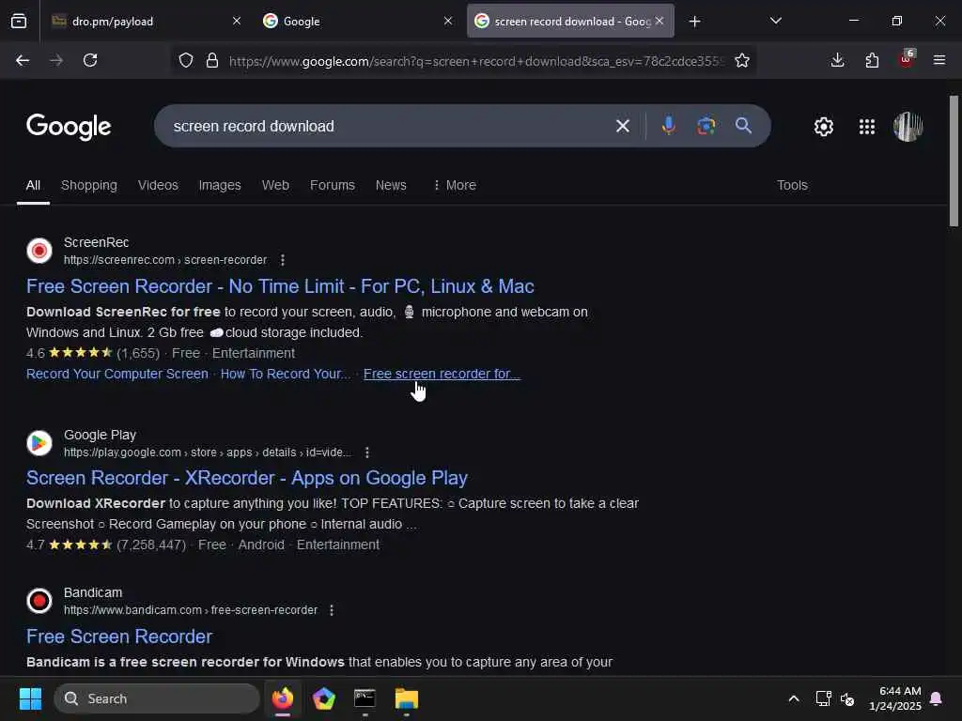Go to Google homepage via logo

(x=69, y=127)
